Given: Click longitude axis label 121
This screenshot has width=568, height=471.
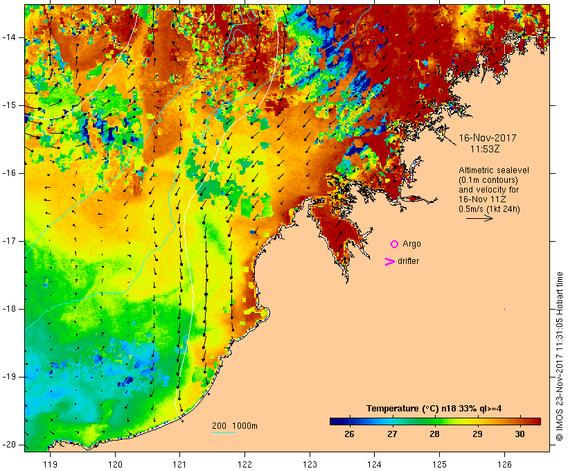Looking at the screenshot, I should click(179, 464).
